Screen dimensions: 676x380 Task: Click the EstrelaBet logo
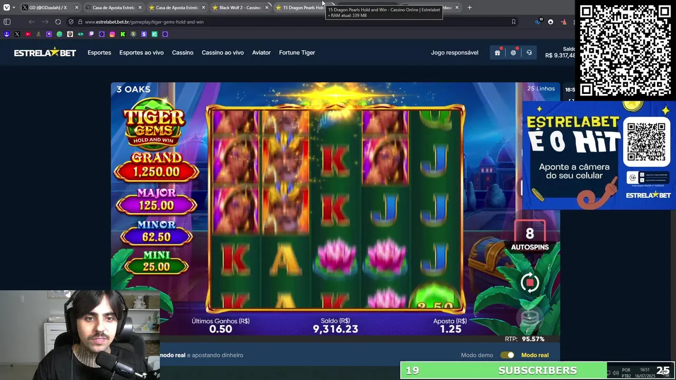[45, 52]
